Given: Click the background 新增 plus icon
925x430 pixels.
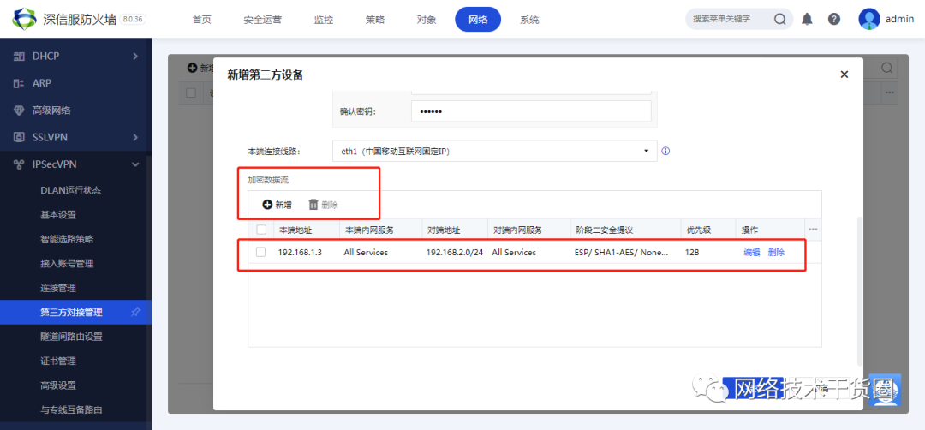Looking at the screenshot, I should pos(192,68).
